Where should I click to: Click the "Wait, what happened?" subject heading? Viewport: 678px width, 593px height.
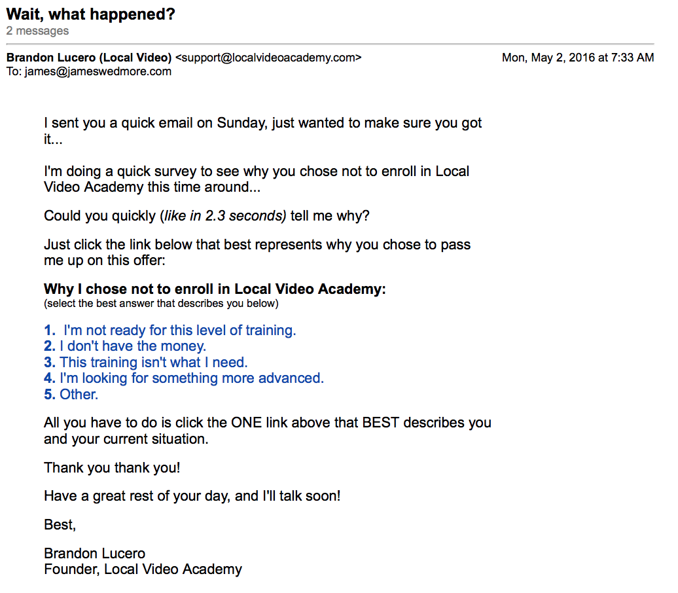pyautogui.click(x=90, y=14)
